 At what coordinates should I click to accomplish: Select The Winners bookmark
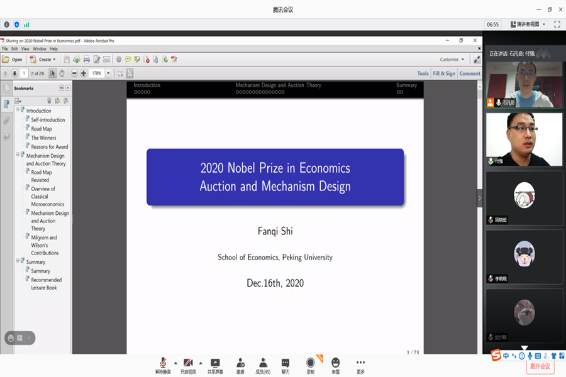[x=43, y=138]
